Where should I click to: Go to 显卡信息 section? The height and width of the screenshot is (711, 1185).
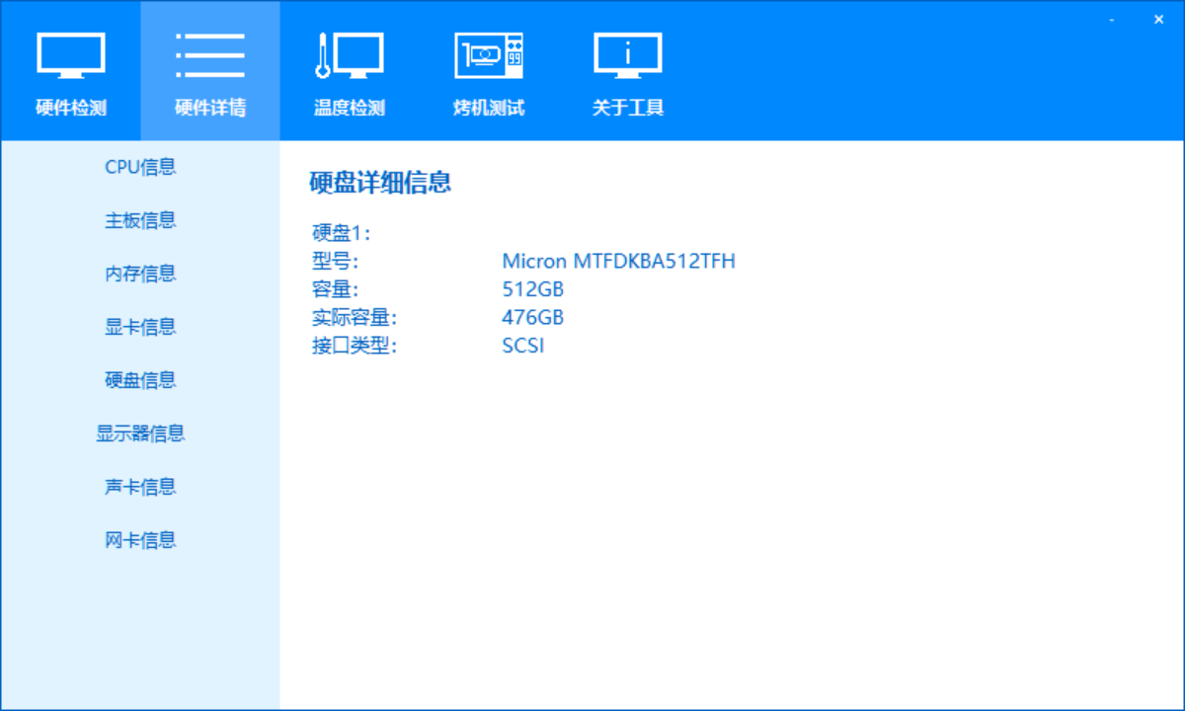(x=140, y=327)
